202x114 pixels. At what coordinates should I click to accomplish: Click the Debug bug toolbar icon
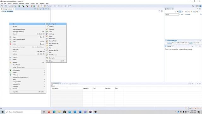(15, 6)
